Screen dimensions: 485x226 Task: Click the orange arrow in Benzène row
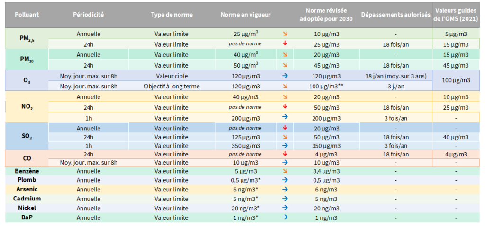click(x=285, y=170)
